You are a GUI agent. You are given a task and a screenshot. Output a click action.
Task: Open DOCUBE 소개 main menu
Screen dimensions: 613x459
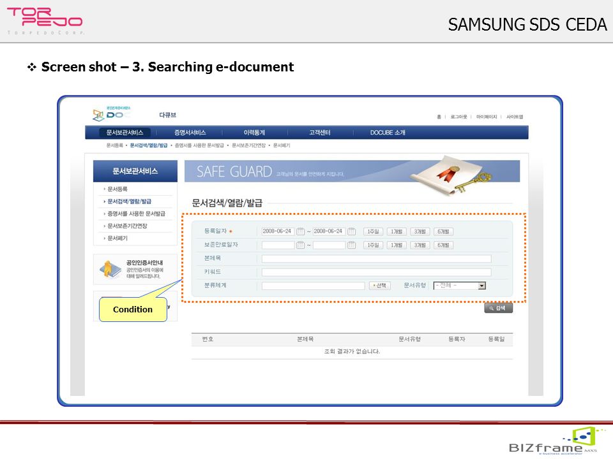tap(388, 133)
